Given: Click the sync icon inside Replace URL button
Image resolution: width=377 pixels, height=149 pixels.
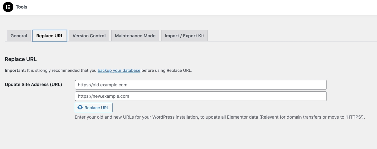Looking at the screenshot, I should coord(80,108).
